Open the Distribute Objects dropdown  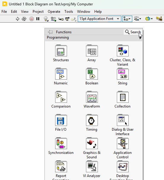pos(137,19)
